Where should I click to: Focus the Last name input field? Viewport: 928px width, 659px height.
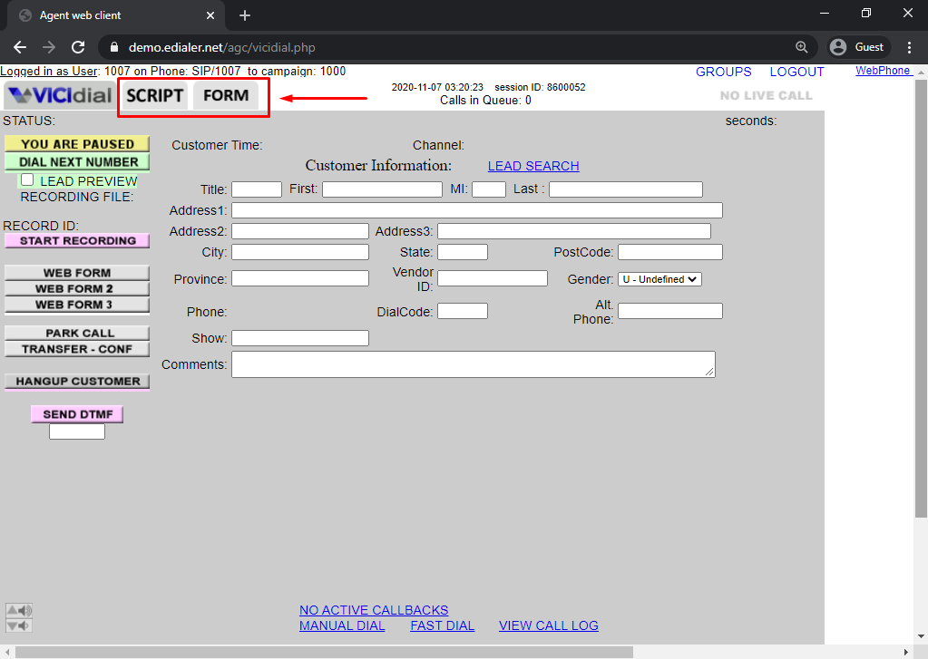pyautogui.click(x=626, y=189)
